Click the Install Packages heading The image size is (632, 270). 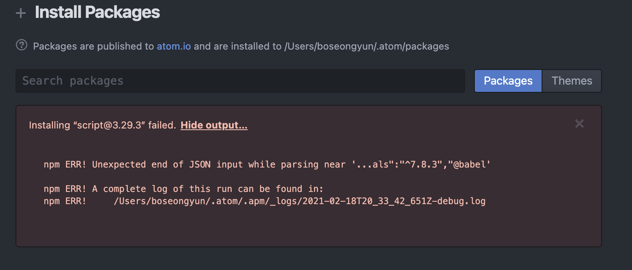(97, 13)
